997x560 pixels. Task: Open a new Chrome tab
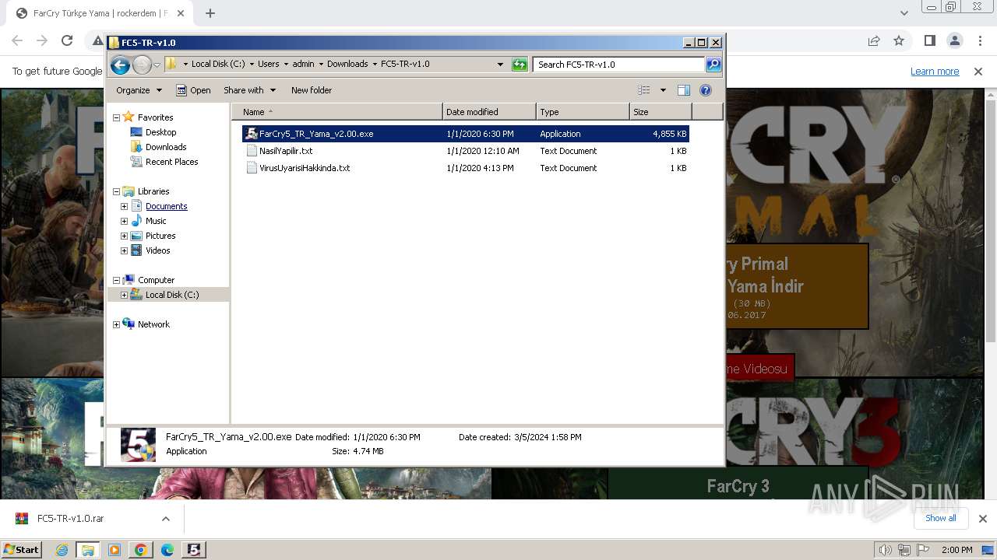210,13
